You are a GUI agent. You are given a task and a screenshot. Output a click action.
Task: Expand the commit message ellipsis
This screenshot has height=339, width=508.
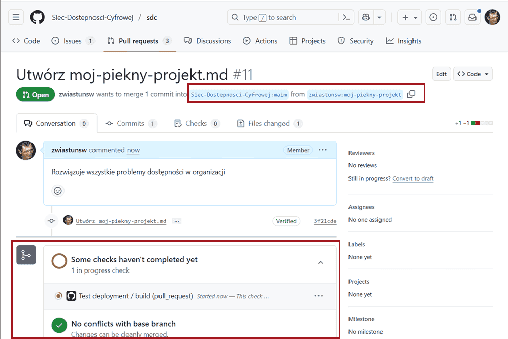[176, 221]
